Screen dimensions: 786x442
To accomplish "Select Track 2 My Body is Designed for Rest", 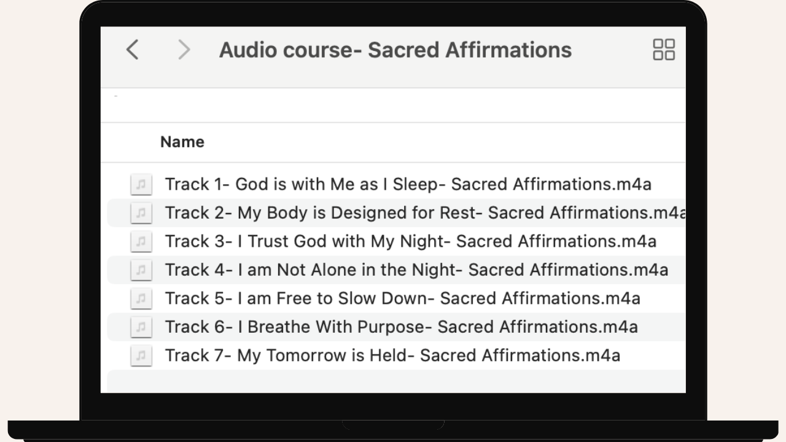I will click(x=424, y=213).
